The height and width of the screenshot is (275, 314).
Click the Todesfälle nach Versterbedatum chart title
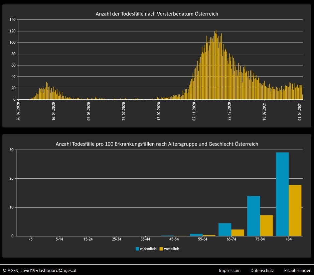pos(157,14)
